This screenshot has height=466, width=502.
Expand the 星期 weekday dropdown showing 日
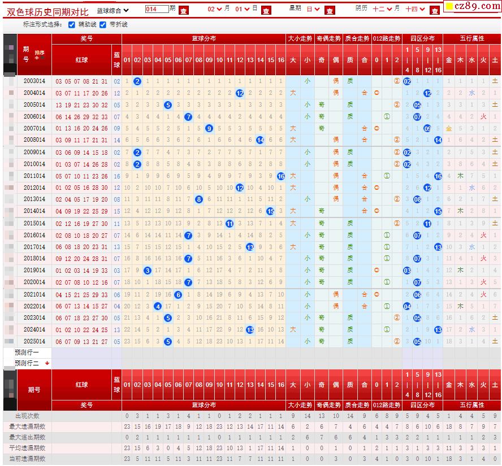[x=313, y=10]
